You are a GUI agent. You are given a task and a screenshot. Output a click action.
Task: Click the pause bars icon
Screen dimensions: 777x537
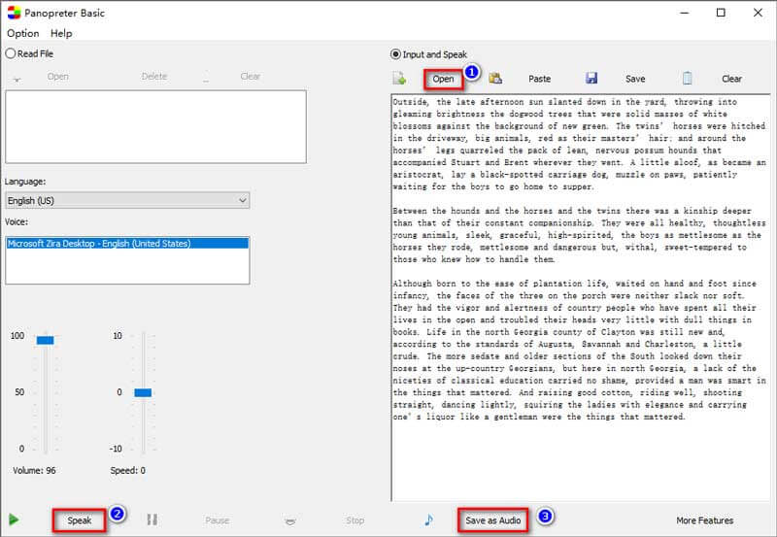[x=152, y=520]
